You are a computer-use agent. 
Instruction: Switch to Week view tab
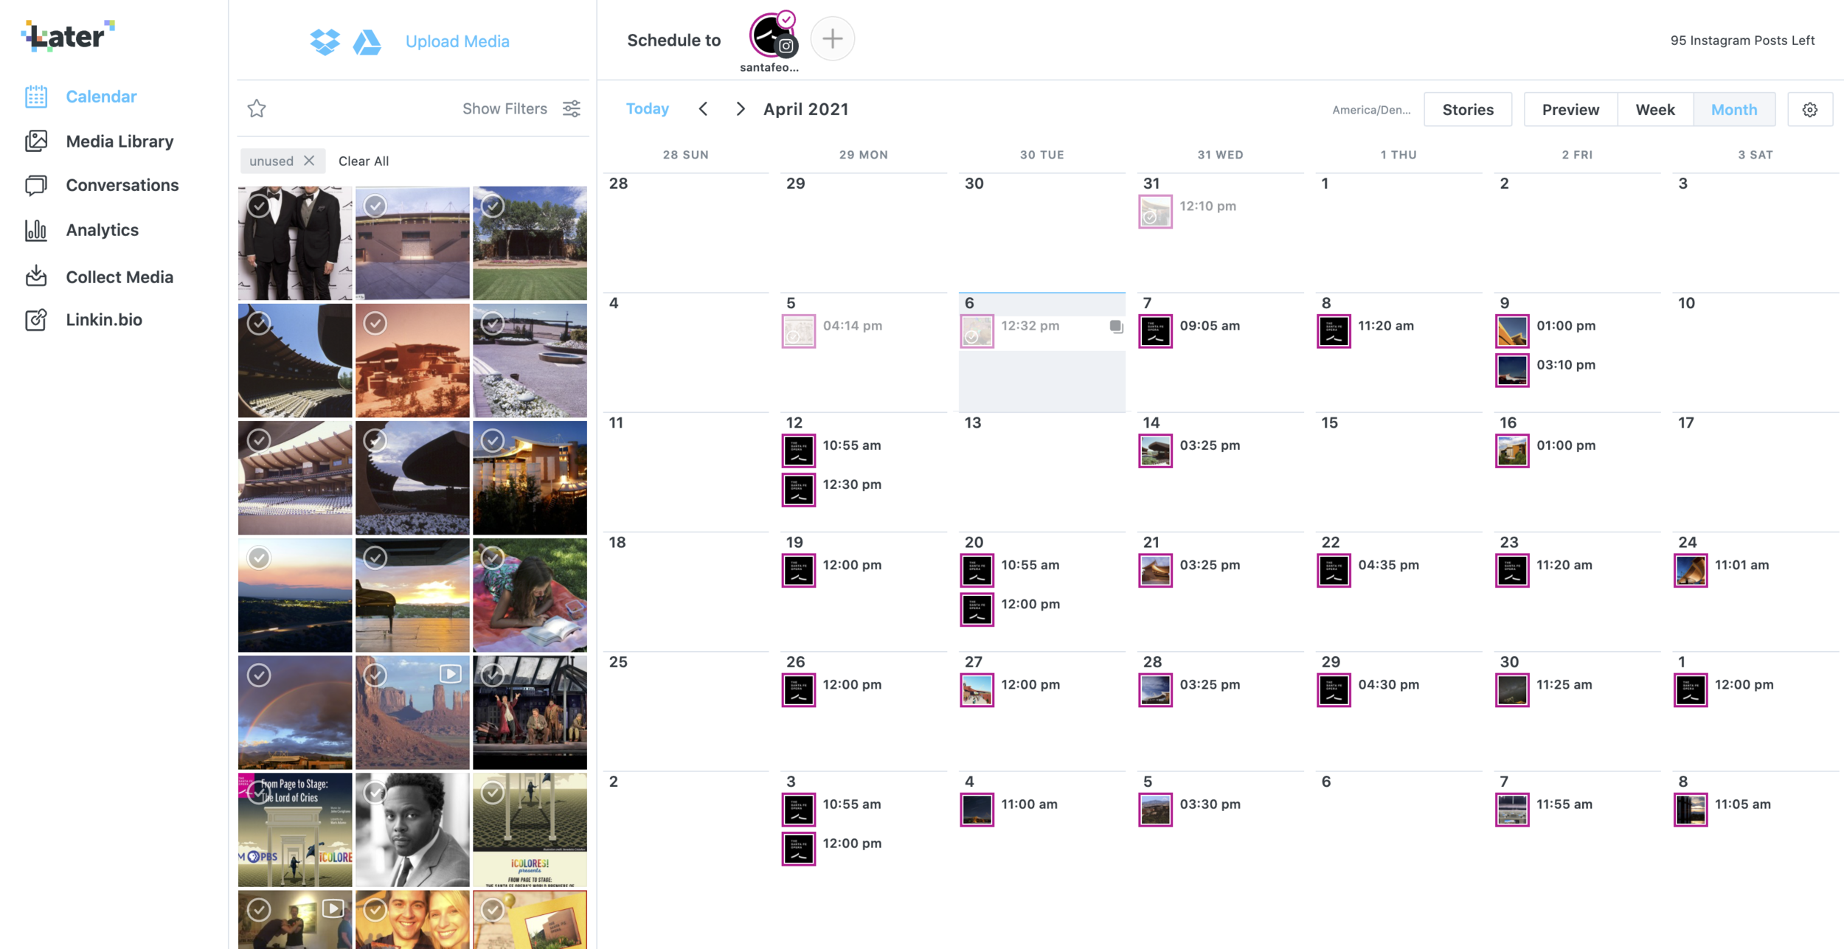pos(1654,110)
